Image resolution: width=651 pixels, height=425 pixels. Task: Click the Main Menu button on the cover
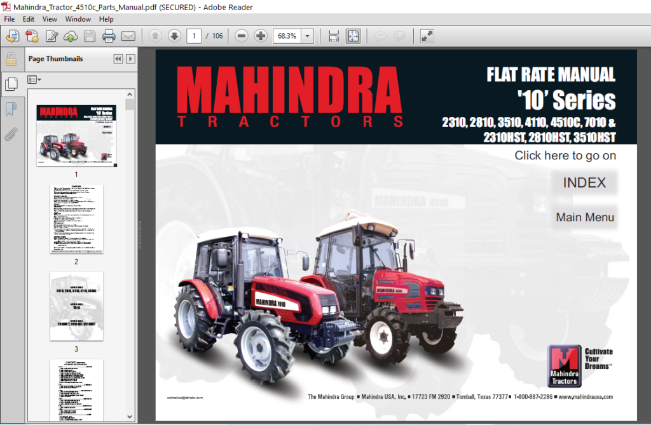[585, 217]
